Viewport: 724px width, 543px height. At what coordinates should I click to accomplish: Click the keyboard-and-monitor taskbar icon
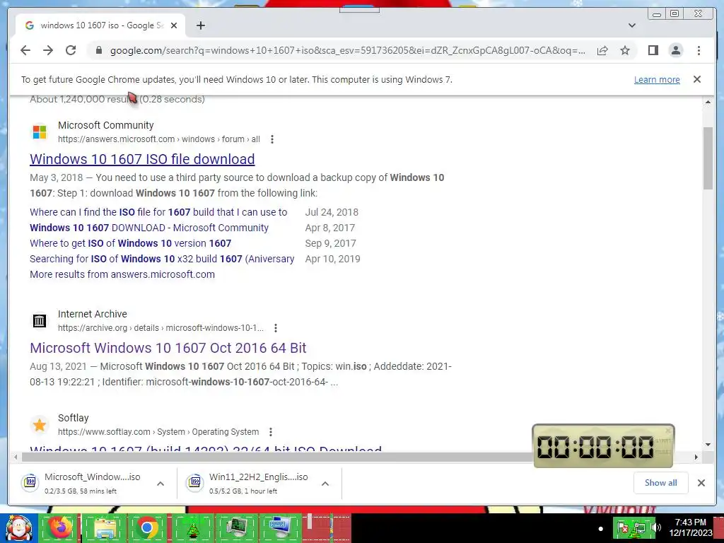pyautogui.click(x=280, y=527)
